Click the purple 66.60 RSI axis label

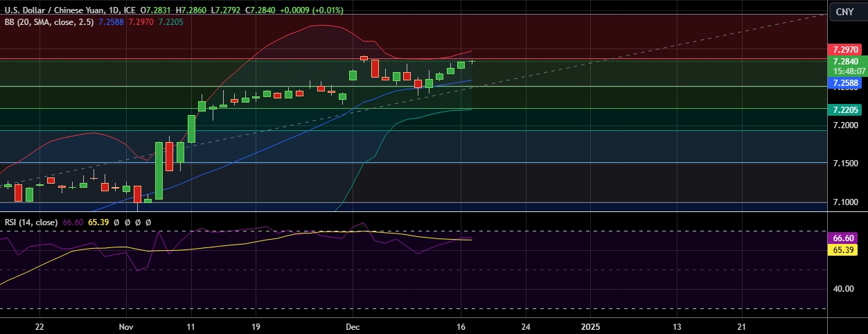coord(842,237)
